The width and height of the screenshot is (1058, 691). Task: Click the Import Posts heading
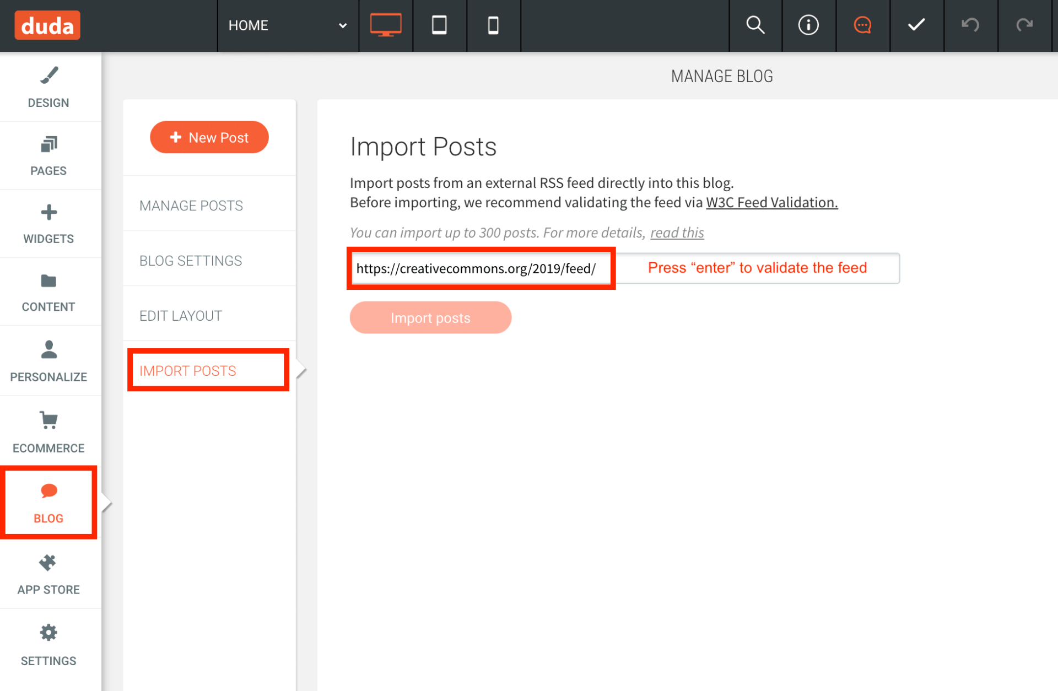click(423, 147)
